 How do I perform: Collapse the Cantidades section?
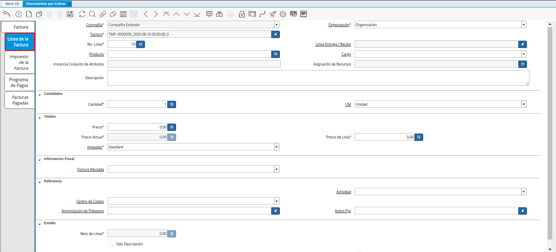point(40,94)
